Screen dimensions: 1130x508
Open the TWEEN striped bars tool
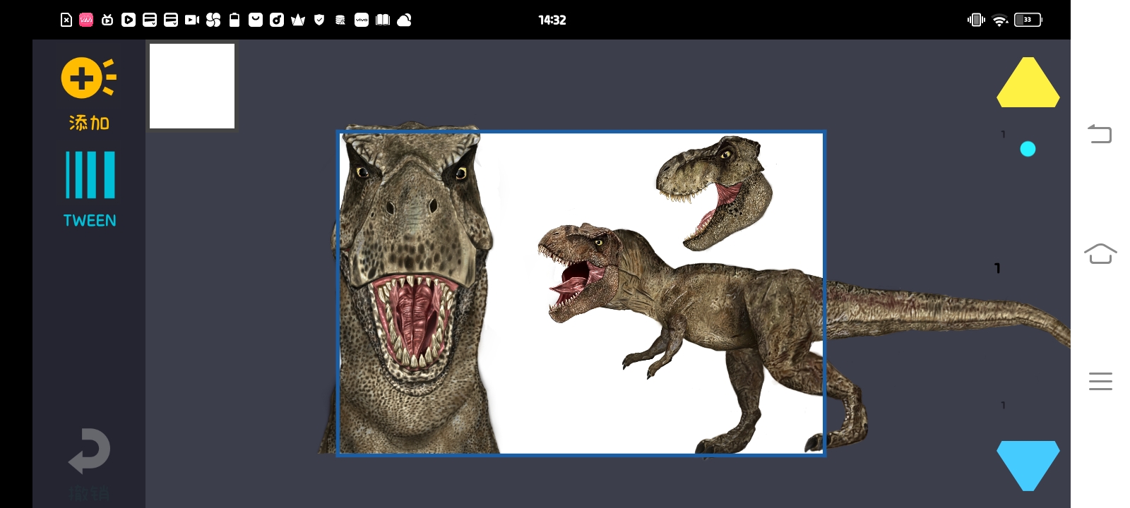[x=90, y=175]
